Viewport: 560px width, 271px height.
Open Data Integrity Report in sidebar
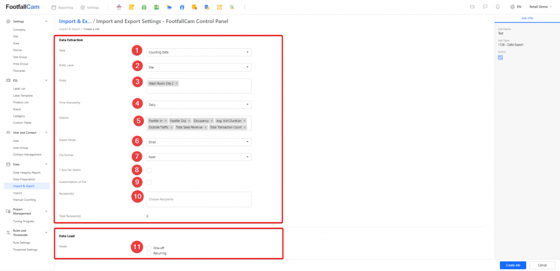point(27,172)
